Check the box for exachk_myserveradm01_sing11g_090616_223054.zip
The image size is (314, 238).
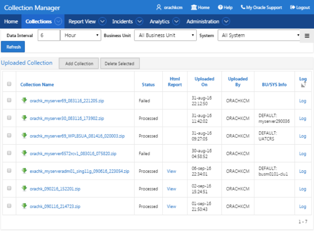(x=9, y=170)
